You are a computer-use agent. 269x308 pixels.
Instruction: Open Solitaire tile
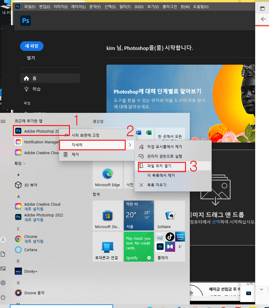tap(170, 216)
